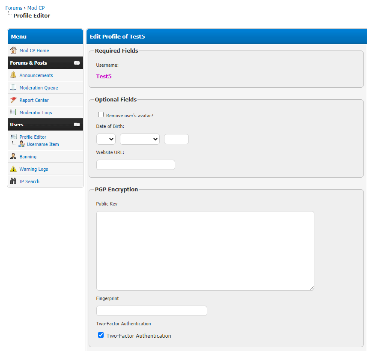Image resolution: width=367 pixels, height=351 pixels.
Task: Click the IP Search binoculars icon
Action: [13, 181]
